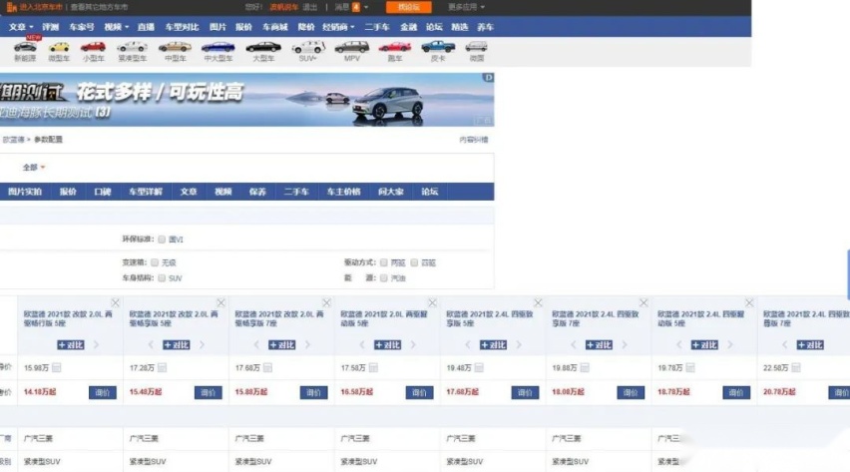Add the 14.18万起 model to 对比
Viewport: 850px width, 472px height.
(x=71, y=344)
